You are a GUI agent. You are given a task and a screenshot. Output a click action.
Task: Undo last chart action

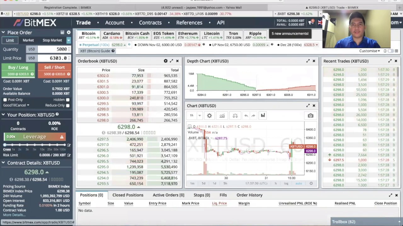pyautogui.click(x=246, y=116)
